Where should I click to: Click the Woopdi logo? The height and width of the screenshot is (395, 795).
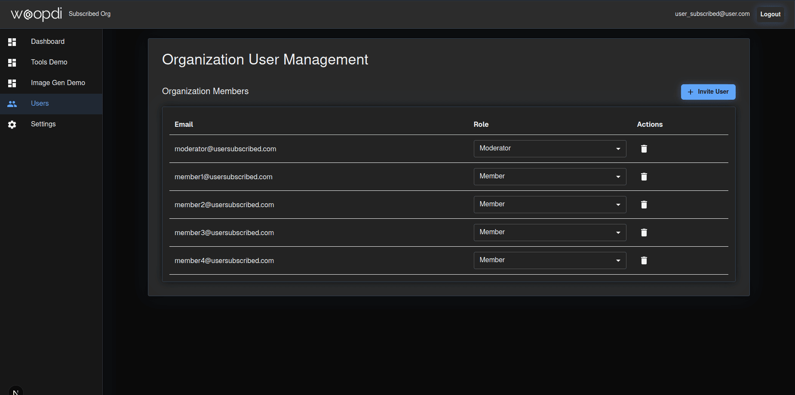36,14
